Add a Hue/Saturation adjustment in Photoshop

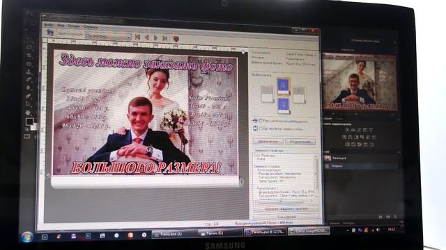[x=344, y=137]
